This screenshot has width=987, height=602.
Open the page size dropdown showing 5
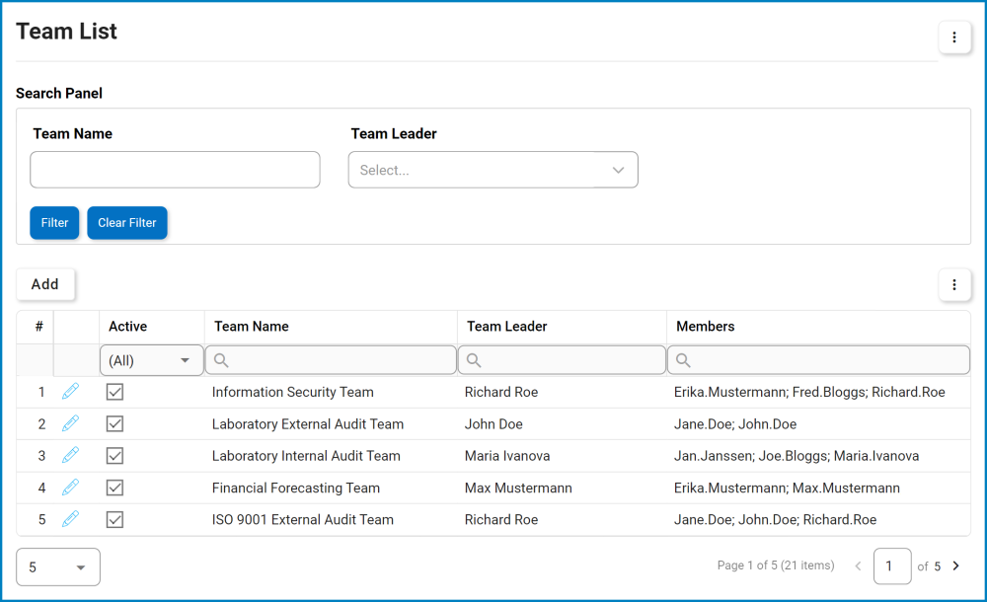click(x=57, y=566)
